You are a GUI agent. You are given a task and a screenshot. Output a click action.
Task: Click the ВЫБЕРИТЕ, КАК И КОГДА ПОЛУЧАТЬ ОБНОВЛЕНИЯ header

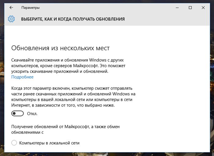coord(73,19)
